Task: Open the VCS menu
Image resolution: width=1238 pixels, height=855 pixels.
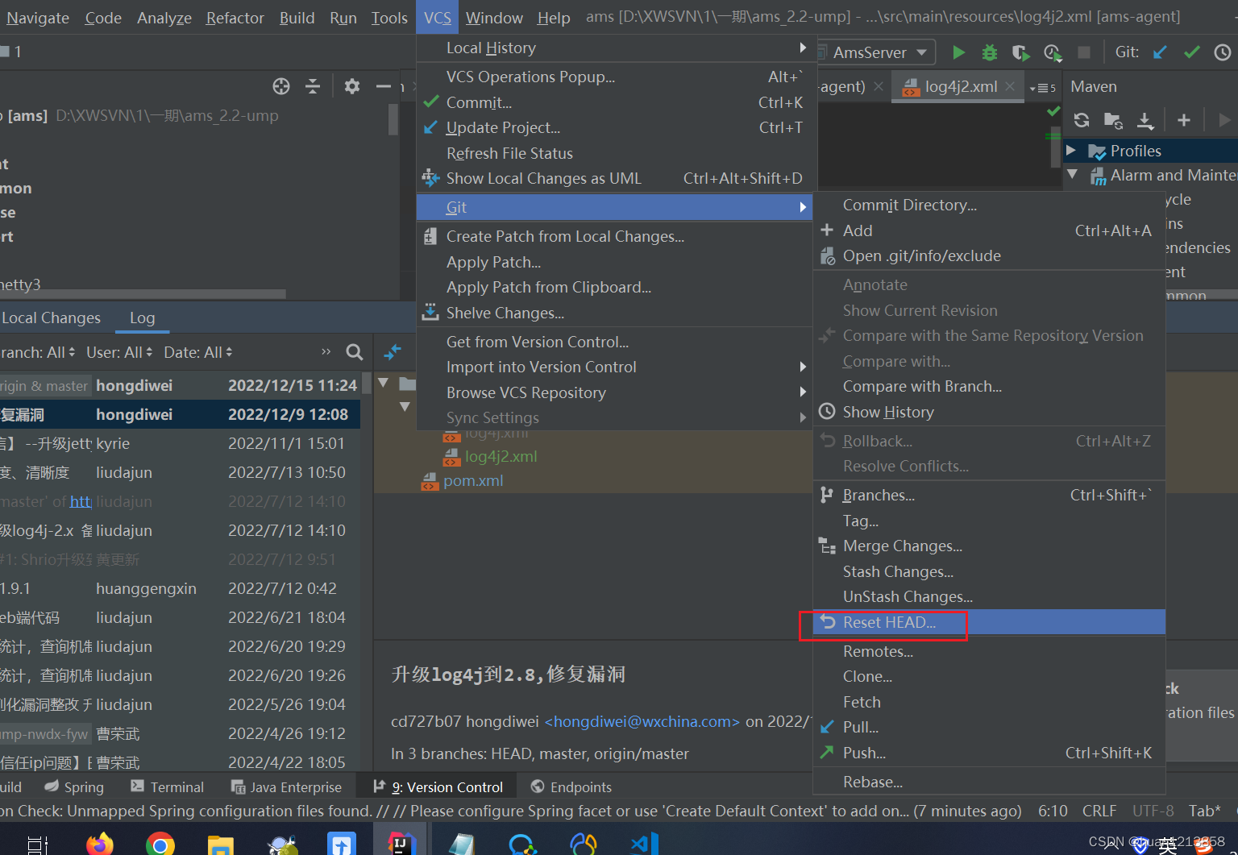Action: [438, 18]
